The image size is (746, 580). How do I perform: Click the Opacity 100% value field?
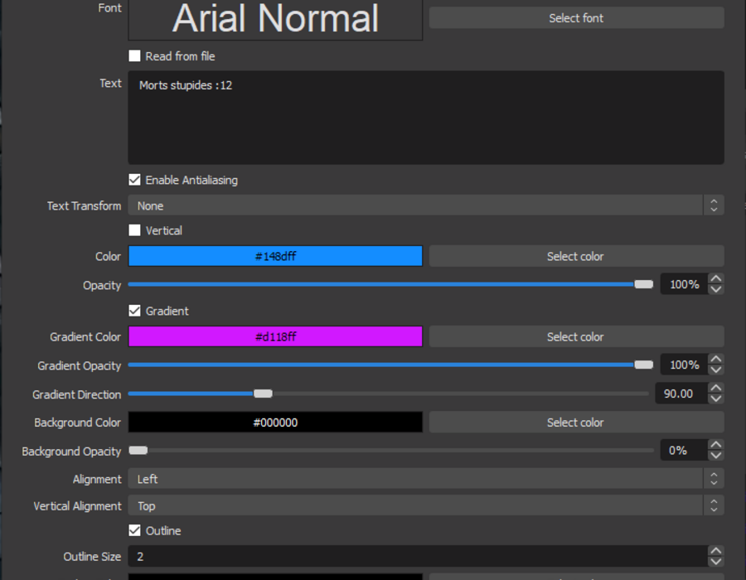point(684,284)
